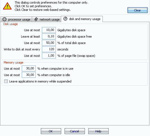This screenshot has width=150, height=136.
Task: Click memory percent field for computer idle
Action: tap(29, 75)
